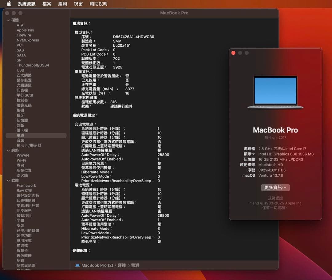The width and height of the screenshot is (332, 280).
Task: Select 讀卡機 in the sidebar
Action: [22, 130]
